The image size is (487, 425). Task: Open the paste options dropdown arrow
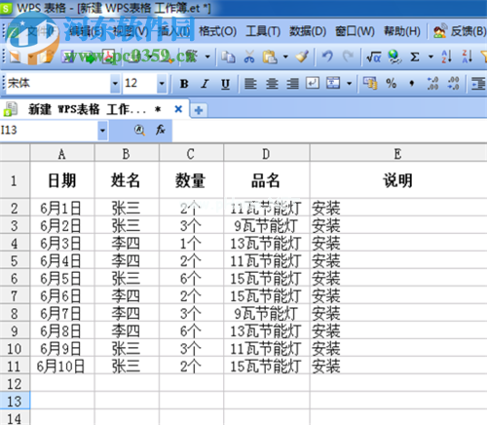(285, 57)
